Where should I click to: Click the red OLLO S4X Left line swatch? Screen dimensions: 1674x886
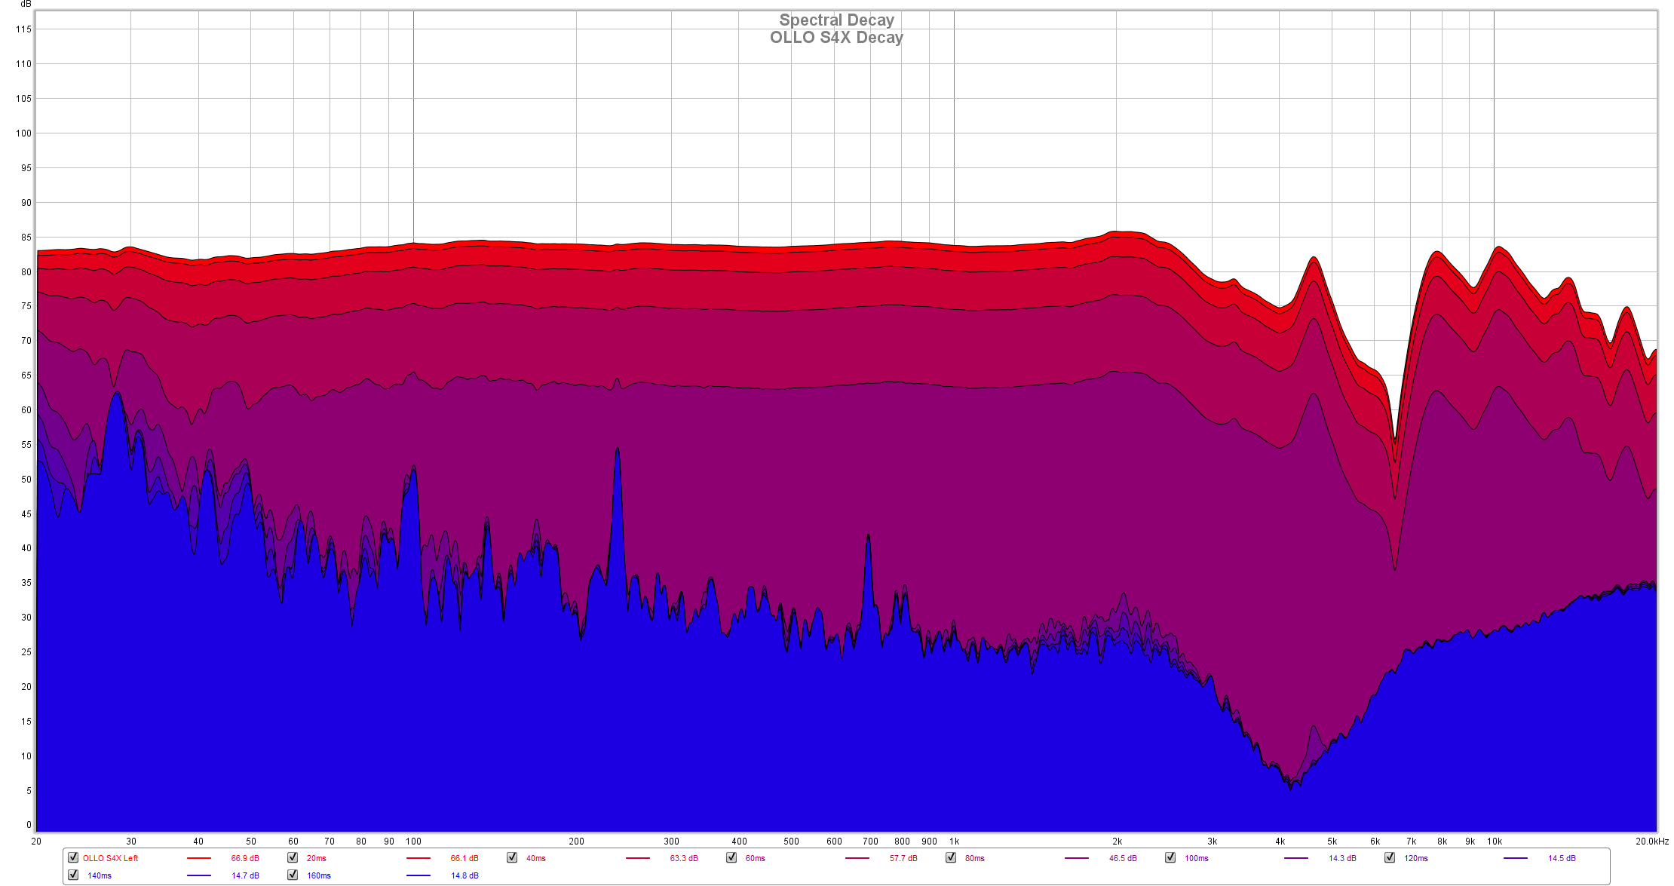199,858
